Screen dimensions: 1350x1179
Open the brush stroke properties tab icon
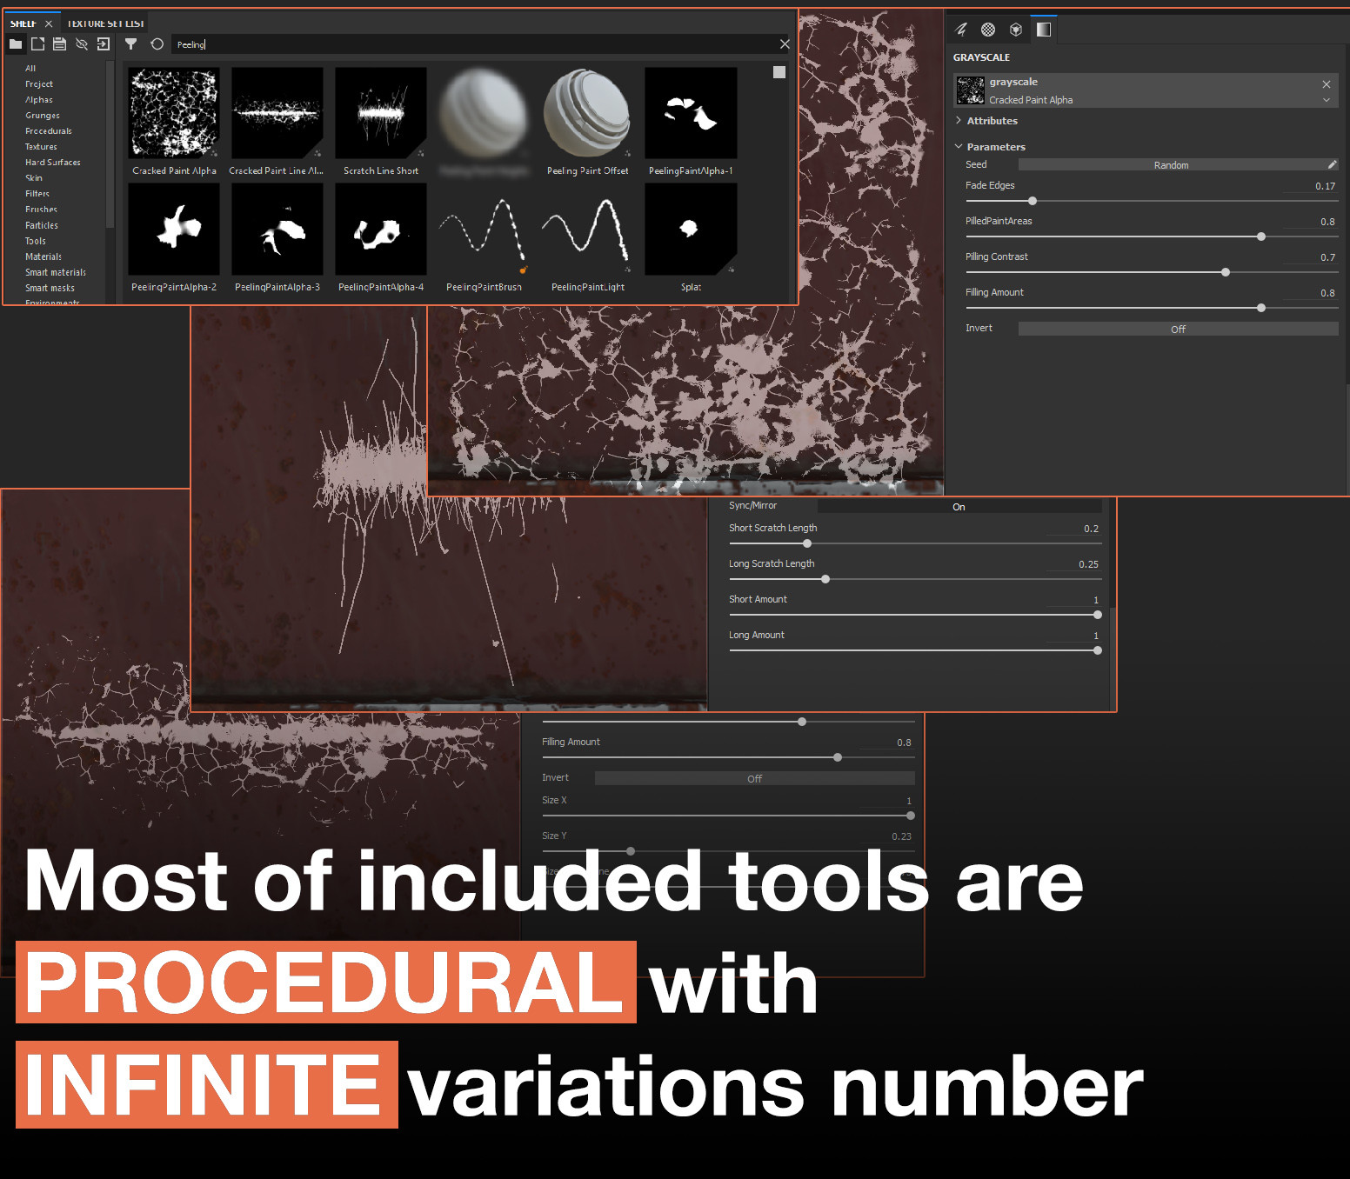click(x=961, y=30)
